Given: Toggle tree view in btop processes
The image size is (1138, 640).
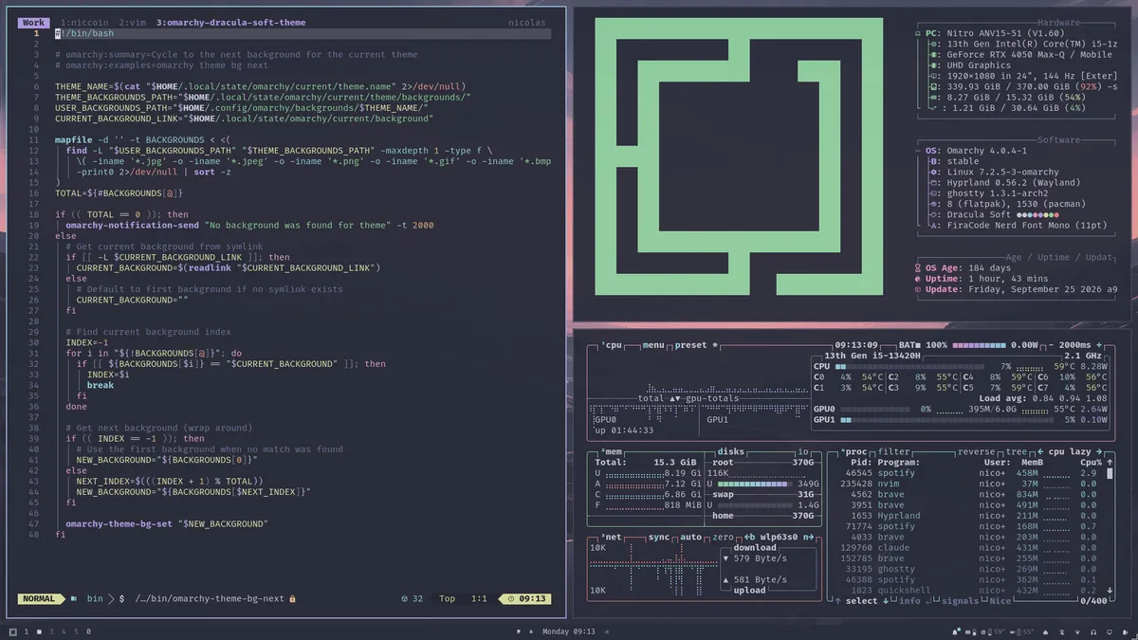Looking at the screenshot, I should tap(1016, 452).
